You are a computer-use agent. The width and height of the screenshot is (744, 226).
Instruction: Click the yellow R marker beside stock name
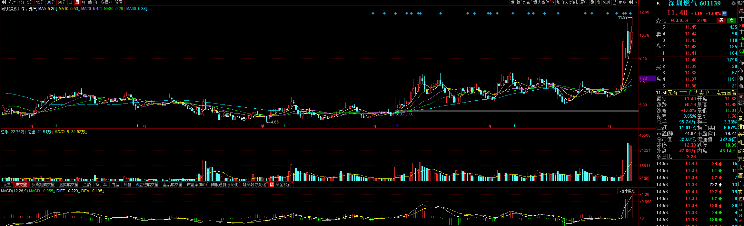pos(658,4)
